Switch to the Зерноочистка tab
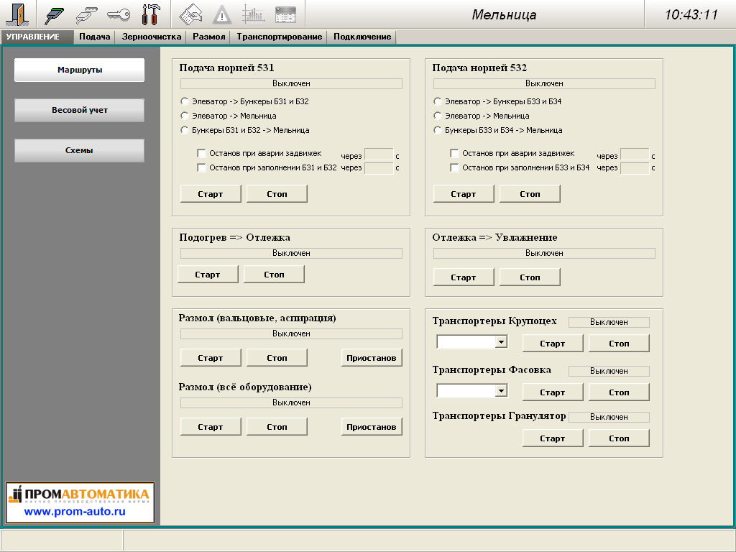 (152, 37)
